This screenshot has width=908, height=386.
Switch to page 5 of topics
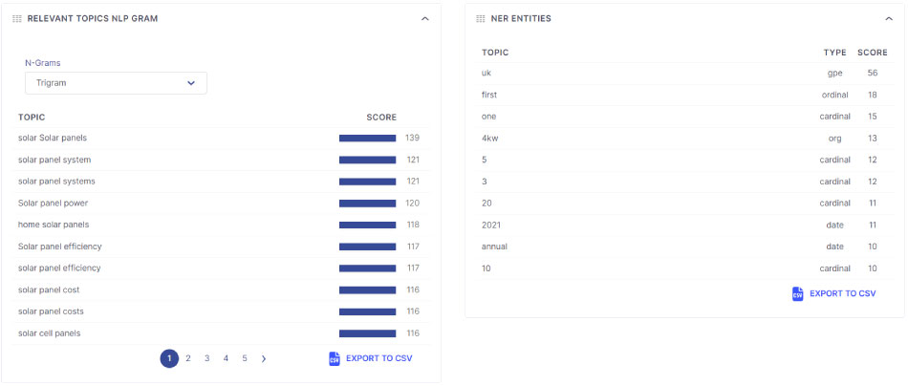point(245,359)
